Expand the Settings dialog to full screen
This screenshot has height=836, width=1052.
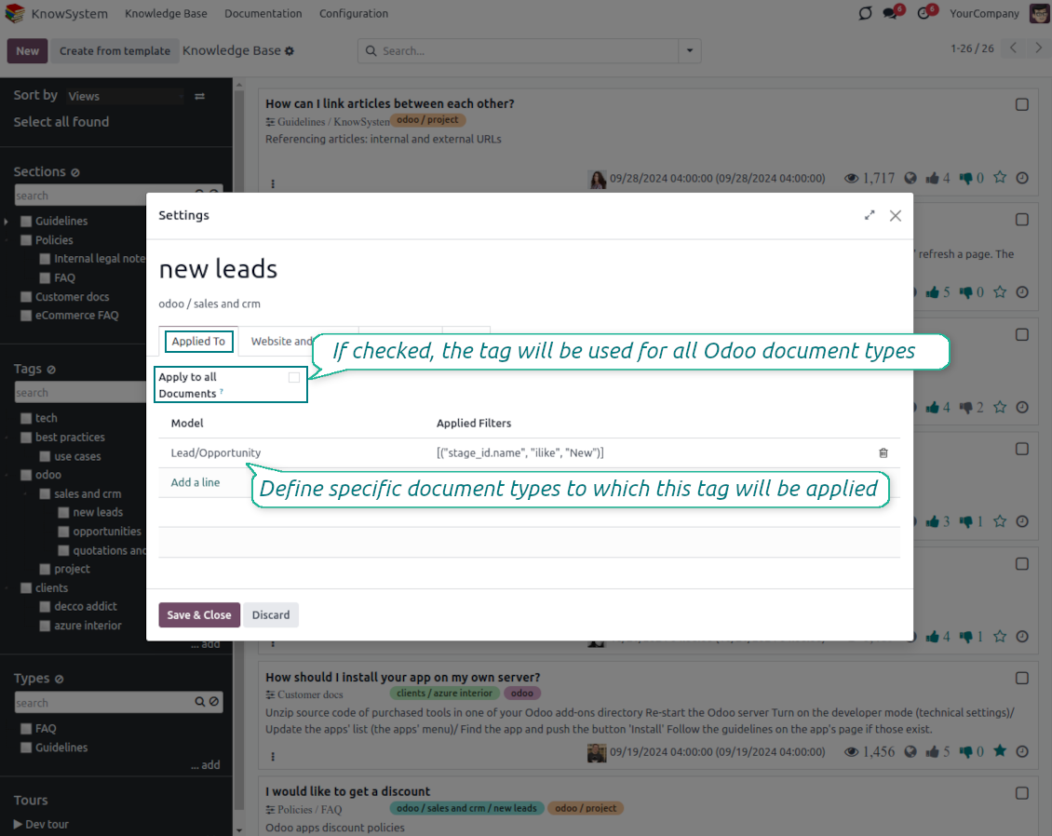[870, 215]
